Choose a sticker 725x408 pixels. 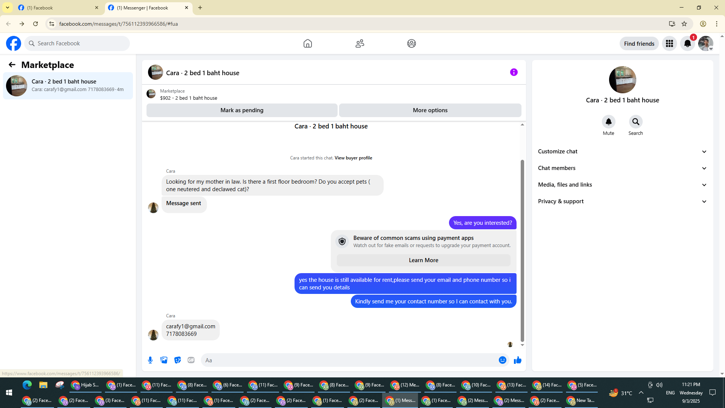(177, 360)
